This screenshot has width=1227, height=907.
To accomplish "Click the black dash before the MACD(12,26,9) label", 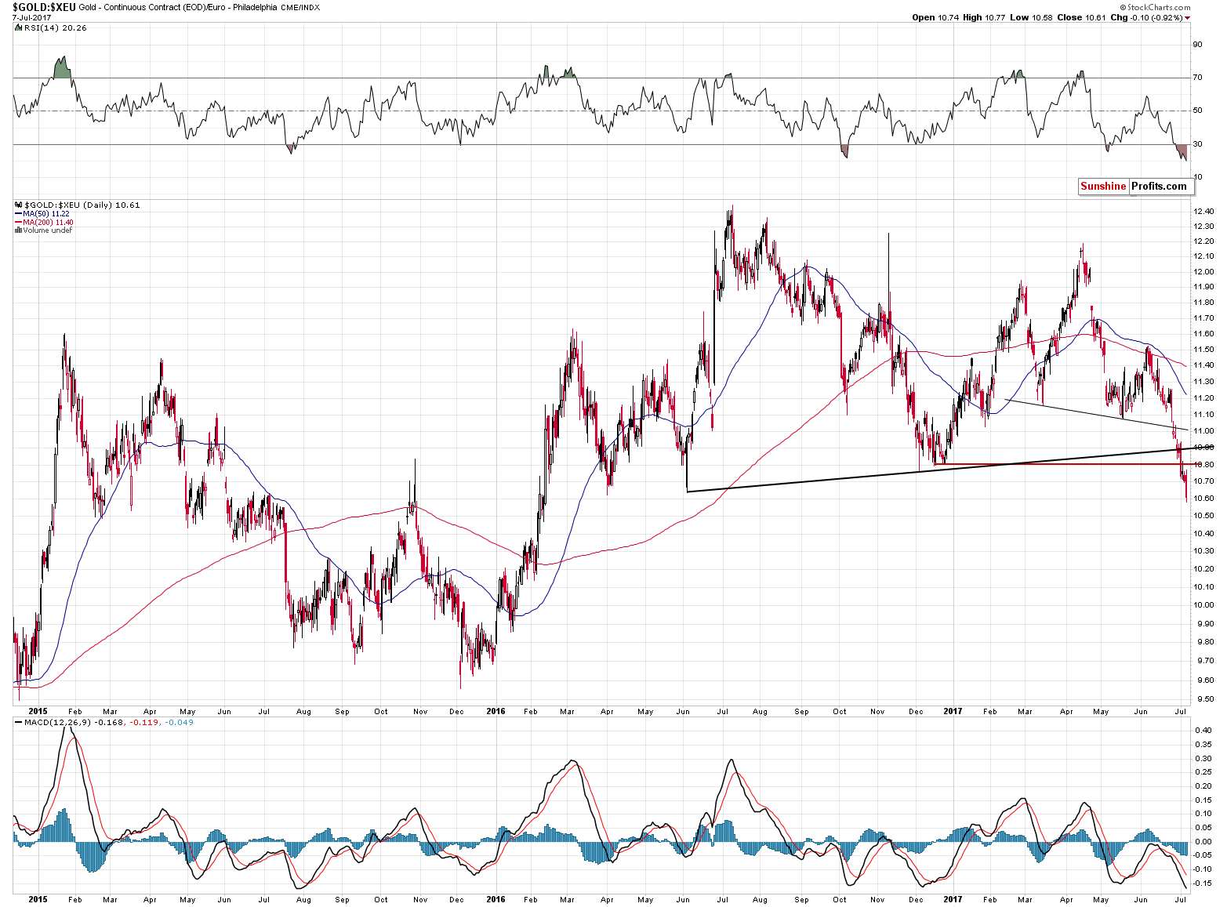I will tap(19, 722).
